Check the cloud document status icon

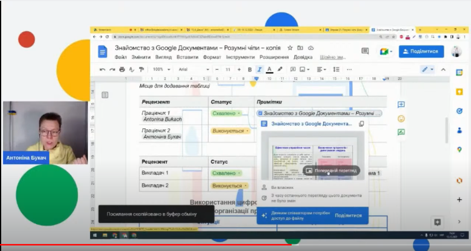311,48
